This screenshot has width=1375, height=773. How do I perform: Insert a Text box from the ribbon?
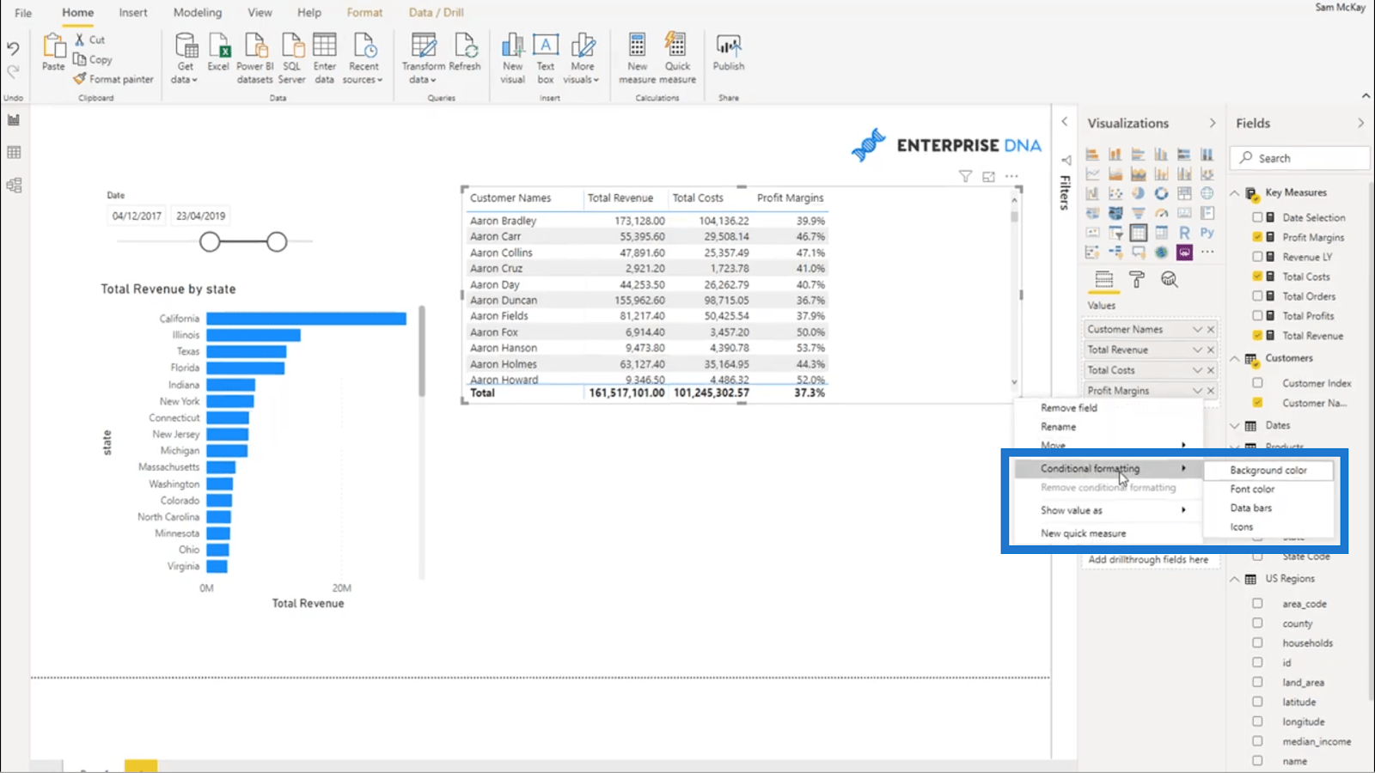click(546, 58)
